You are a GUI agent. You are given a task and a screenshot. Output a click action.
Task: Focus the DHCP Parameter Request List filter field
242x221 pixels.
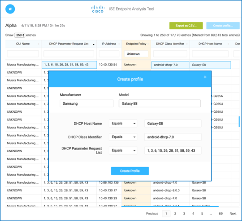[69, 54]
